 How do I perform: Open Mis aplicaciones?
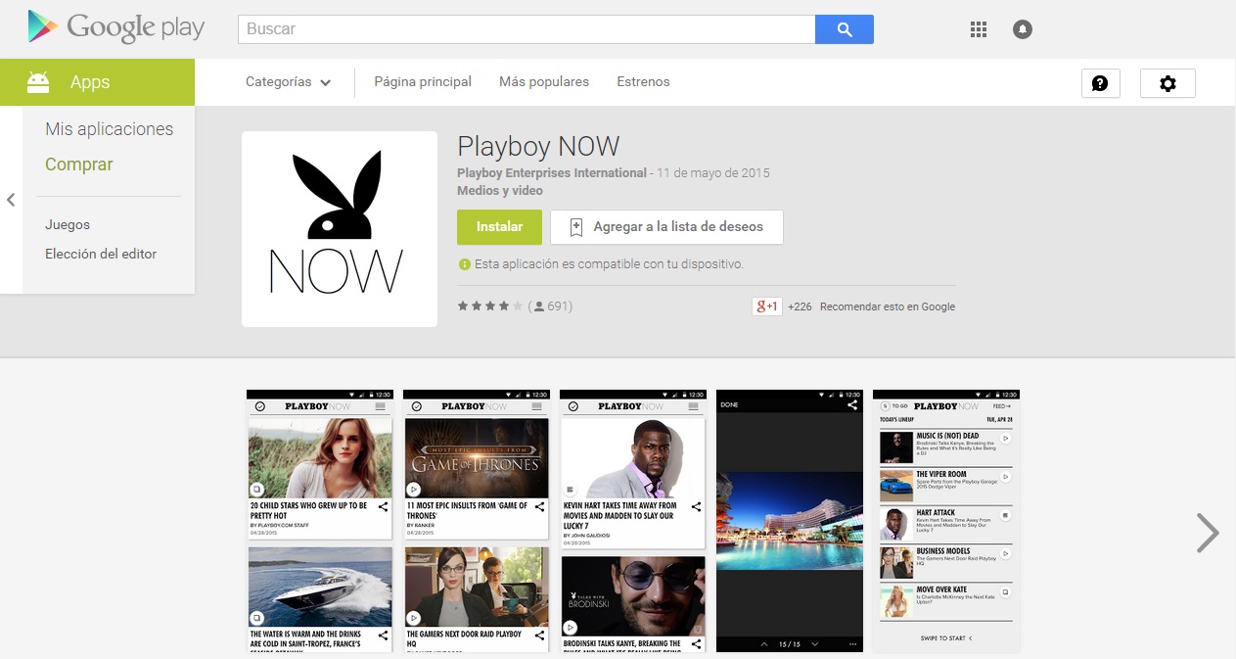click(109, 129)
